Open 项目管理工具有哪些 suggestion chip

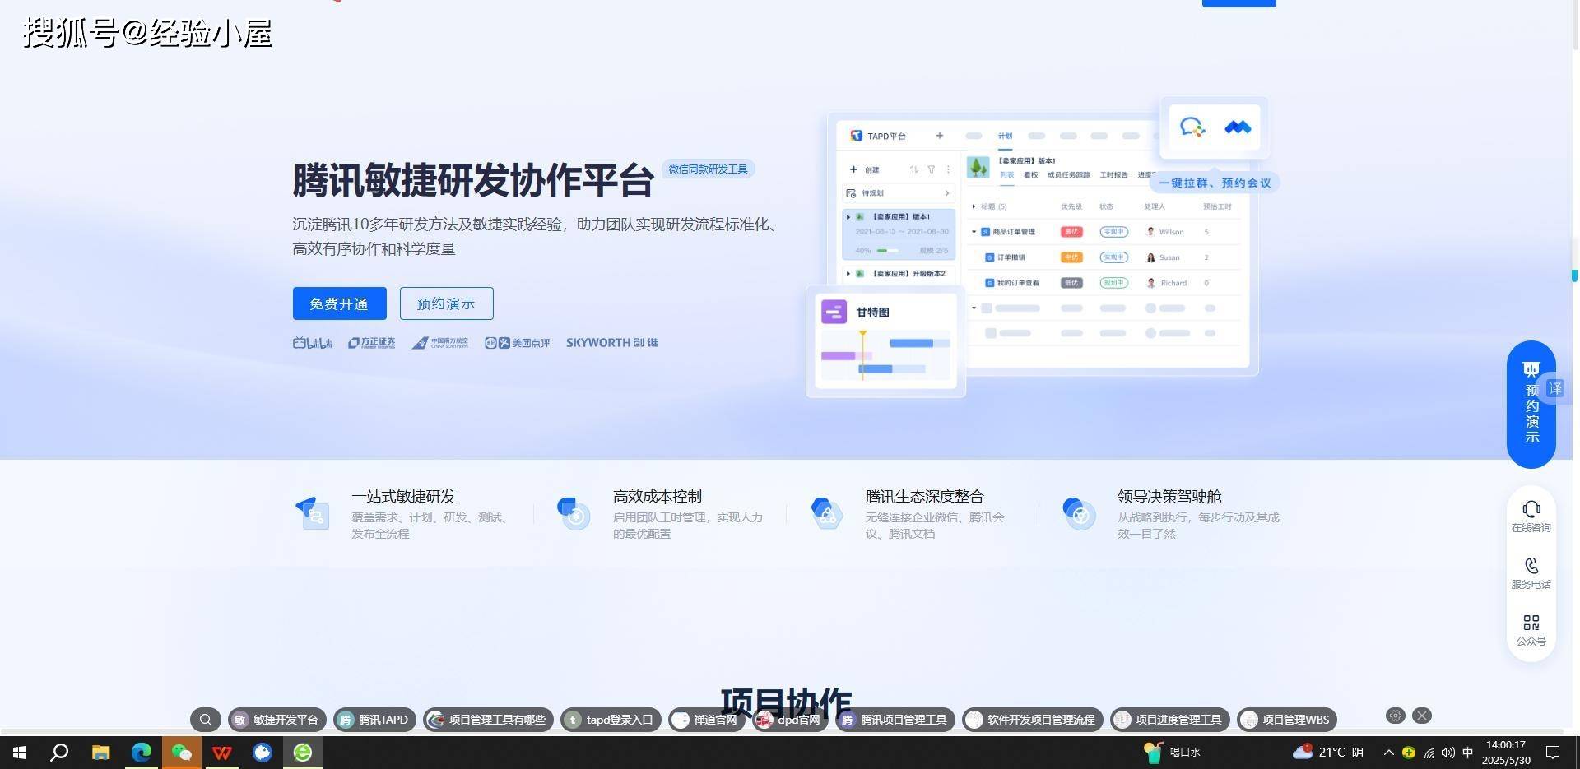489,720
